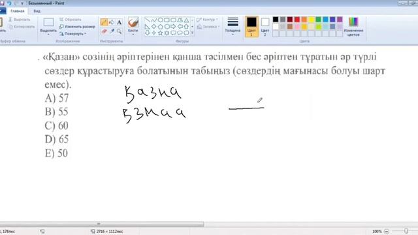Choose the Polygon shape

180,20
